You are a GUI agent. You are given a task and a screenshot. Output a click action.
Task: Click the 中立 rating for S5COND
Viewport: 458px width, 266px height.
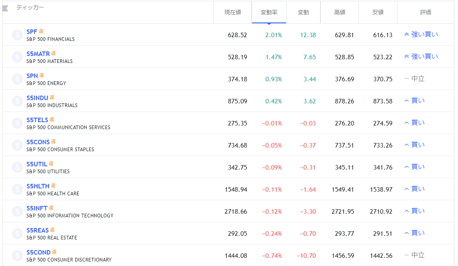pos(418,255)
